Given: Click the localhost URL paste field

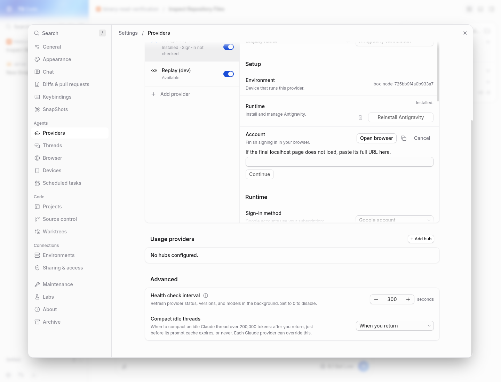Looking at the screenshot, I should coord(340,162).
